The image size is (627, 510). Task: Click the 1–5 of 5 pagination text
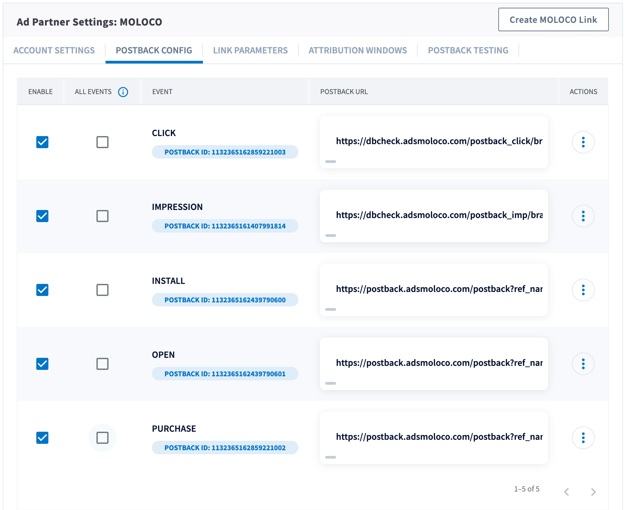click(527, 489)
